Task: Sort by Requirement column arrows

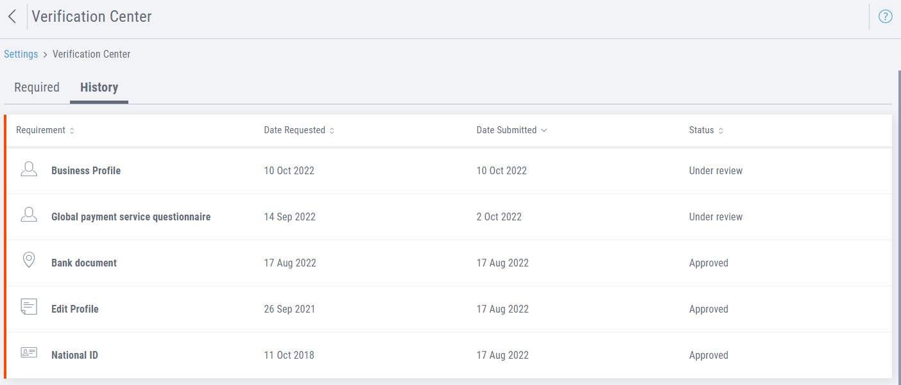Action: point(72,131)
